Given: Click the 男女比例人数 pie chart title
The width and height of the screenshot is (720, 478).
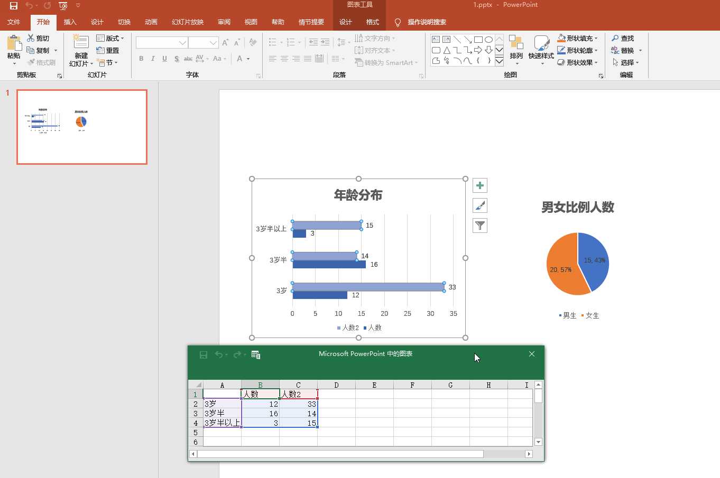Looking at the screenshot, I should (578, 207).
